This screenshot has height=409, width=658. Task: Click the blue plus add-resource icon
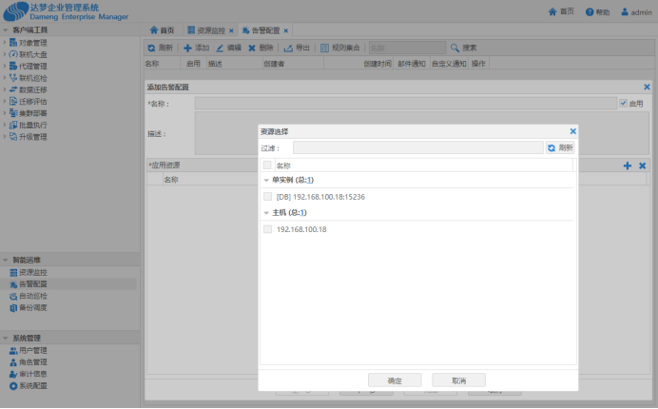[628, 166]
